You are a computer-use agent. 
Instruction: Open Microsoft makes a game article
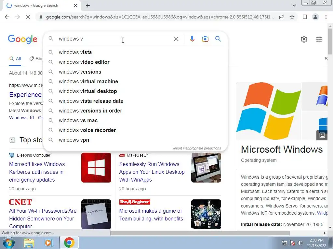151,215
